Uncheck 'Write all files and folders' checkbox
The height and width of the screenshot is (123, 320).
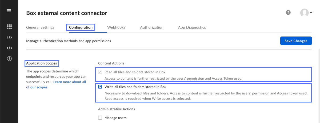pos(100,87)
